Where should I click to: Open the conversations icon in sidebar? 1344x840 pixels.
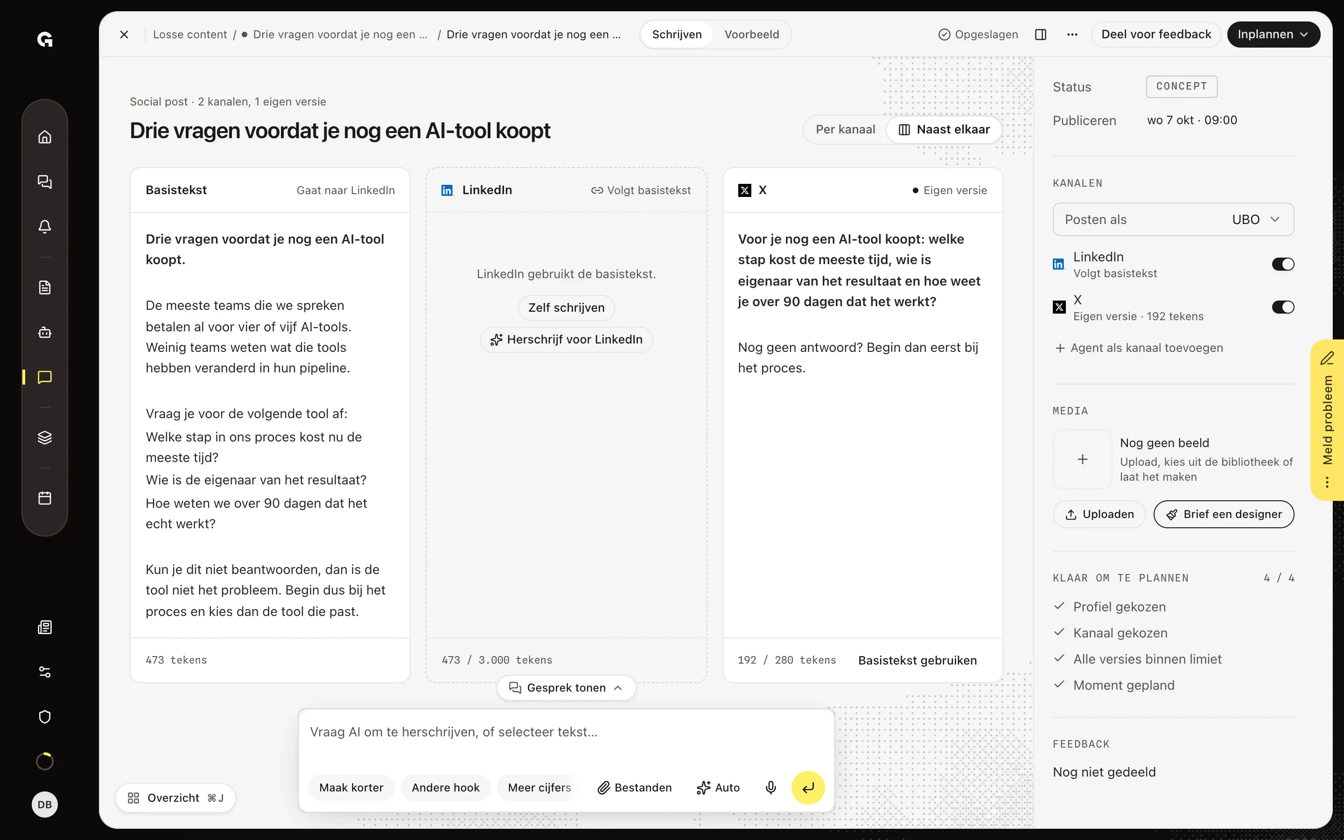pos(45,182)
